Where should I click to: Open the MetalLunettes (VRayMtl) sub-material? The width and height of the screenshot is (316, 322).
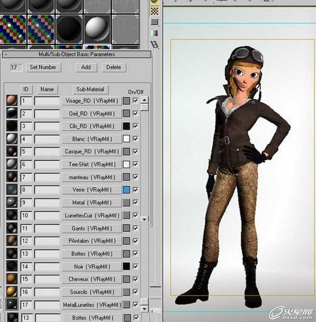(92, 305)
